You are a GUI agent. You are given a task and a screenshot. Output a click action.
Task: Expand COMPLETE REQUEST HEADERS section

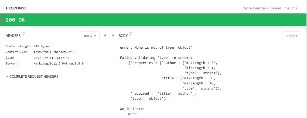pyautogui.click(x=32, y=77)
